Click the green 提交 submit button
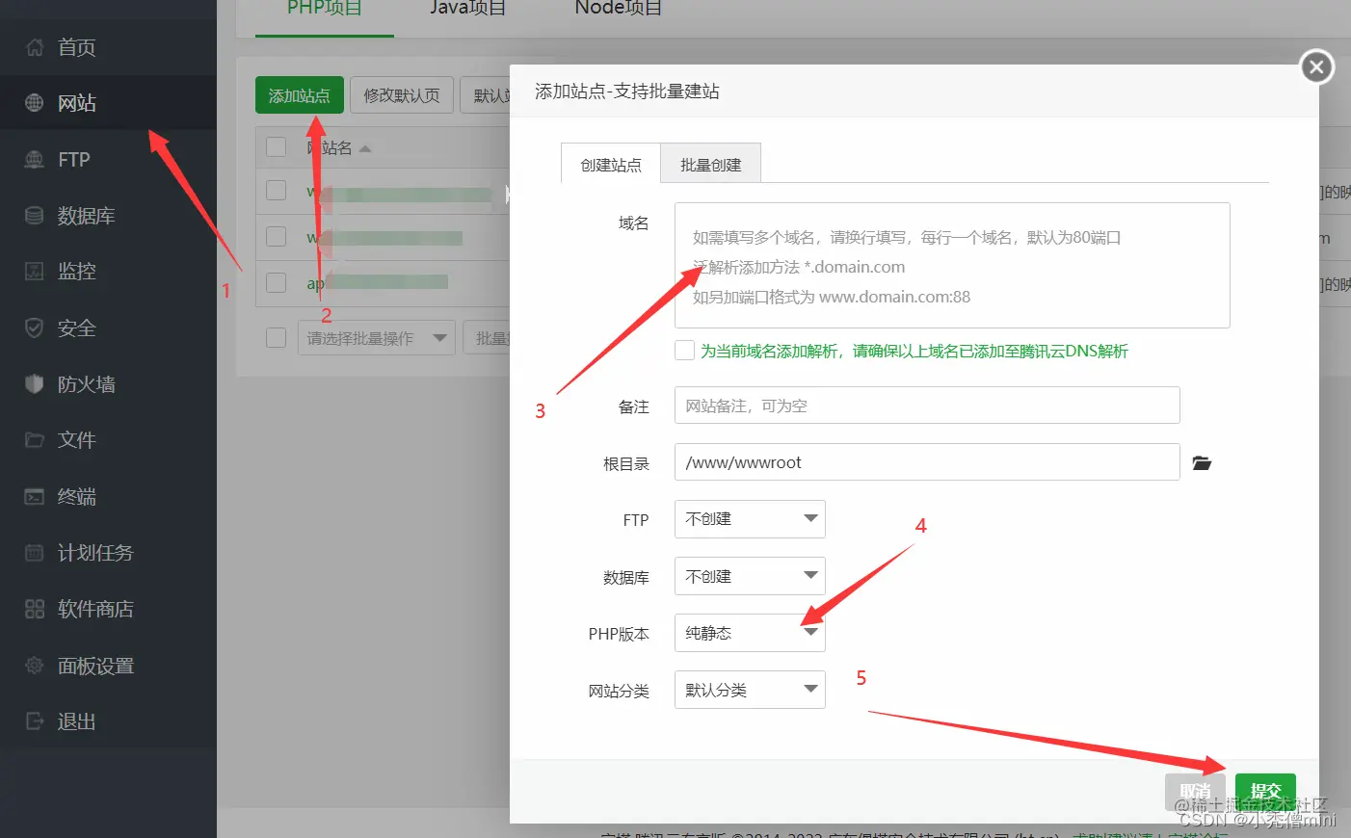 pos(1265,790)
